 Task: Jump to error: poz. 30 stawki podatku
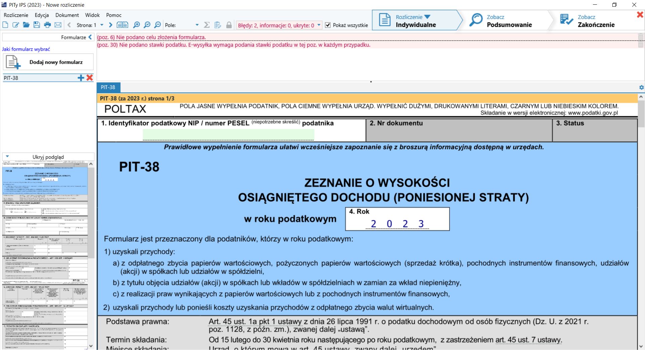click(234, 45)
